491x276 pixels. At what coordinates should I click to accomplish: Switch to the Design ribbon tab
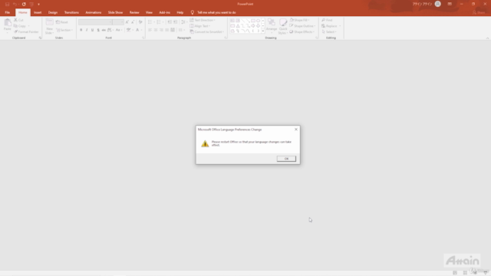pyautogui.click(x=53, y=12)
